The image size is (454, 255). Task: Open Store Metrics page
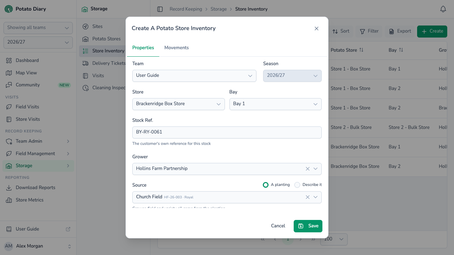pos(38,200)
